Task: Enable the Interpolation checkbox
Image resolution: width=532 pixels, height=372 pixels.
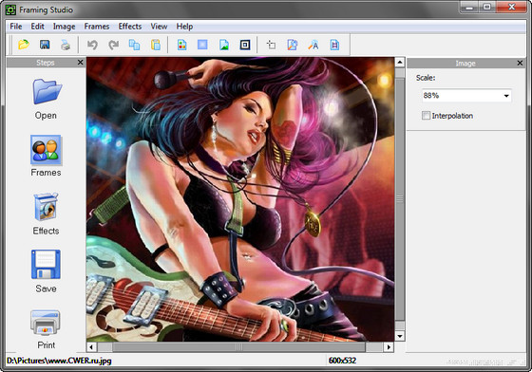Action: point(427,116)
